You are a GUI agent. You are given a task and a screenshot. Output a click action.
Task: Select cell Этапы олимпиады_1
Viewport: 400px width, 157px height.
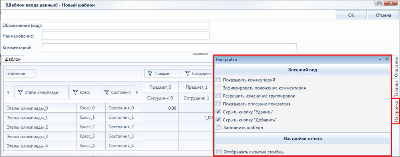coord(40,117)
